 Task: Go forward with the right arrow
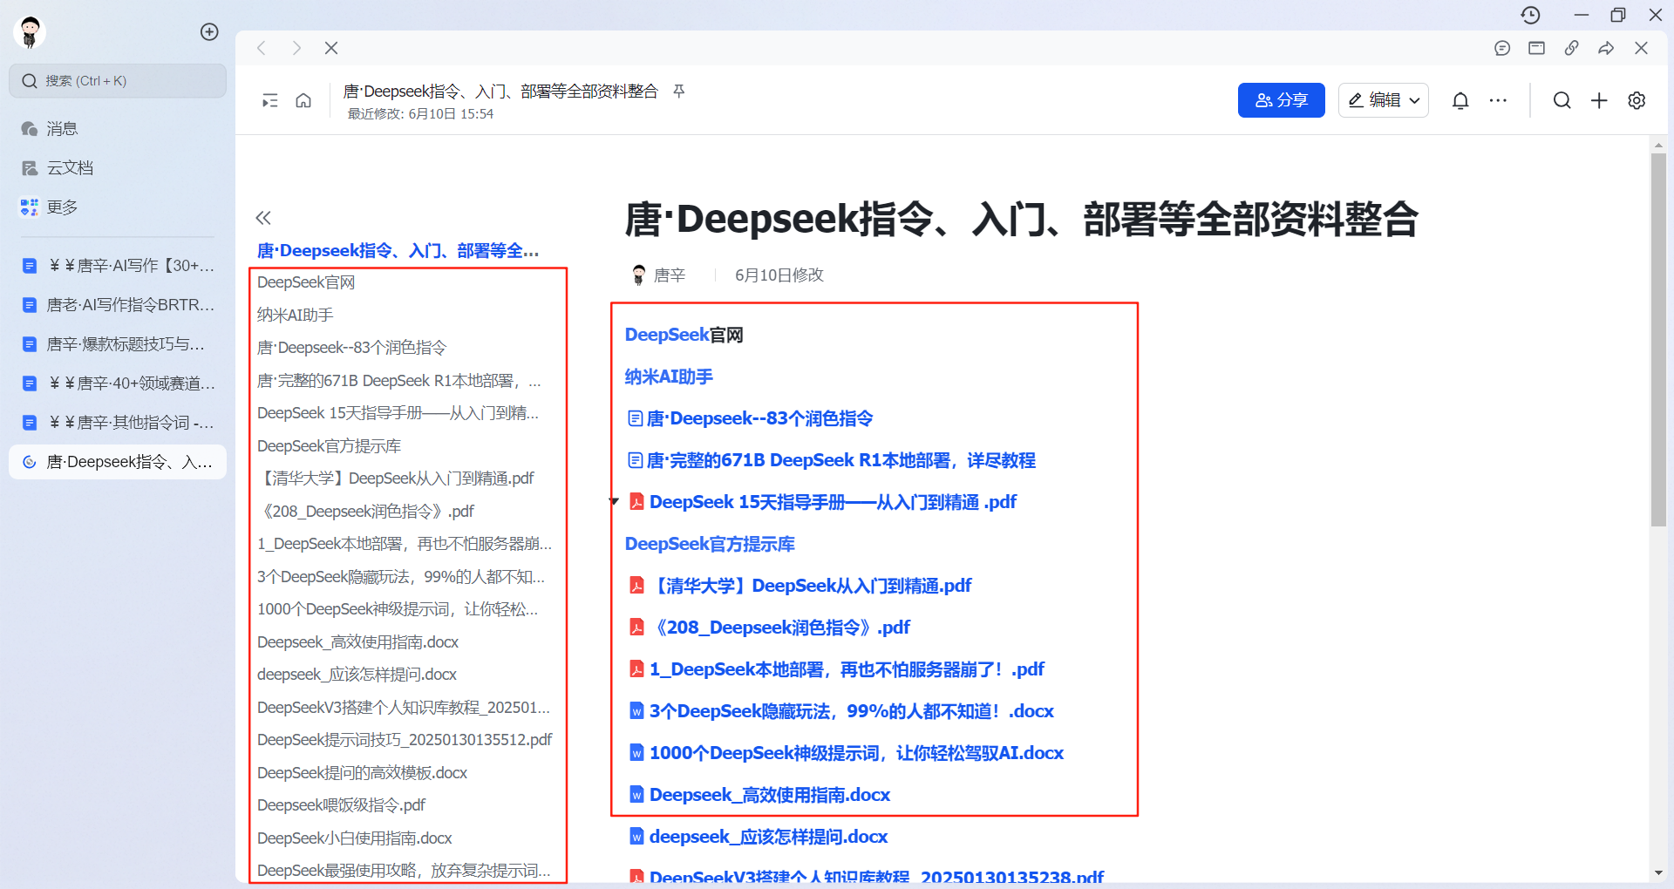pyautogui.click(x=296, y=48)
